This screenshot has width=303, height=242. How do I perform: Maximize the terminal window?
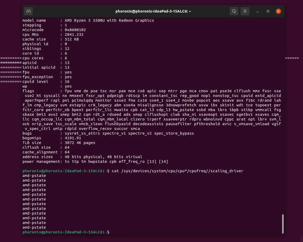click(268, 11)
